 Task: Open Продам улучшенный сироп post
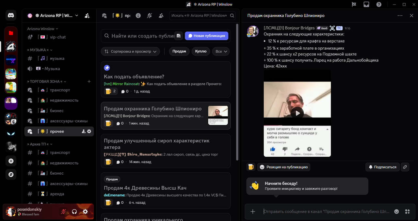tap(166, 151)
